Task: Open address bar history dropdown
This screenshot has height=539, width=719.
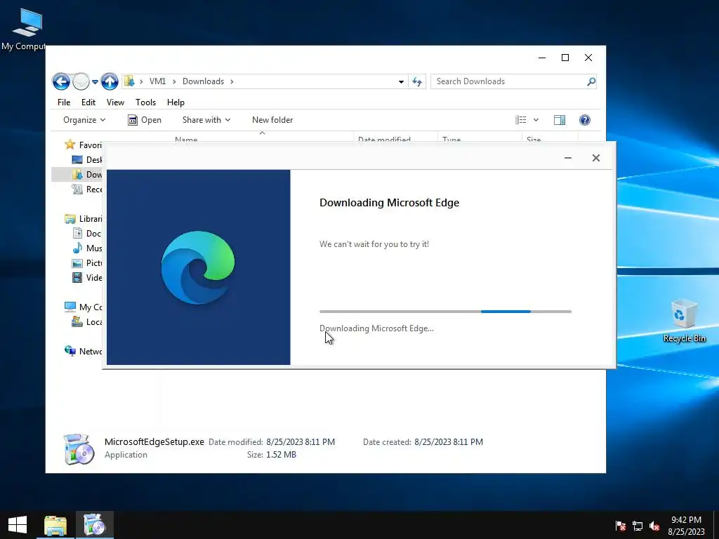Action: [401, 81]
